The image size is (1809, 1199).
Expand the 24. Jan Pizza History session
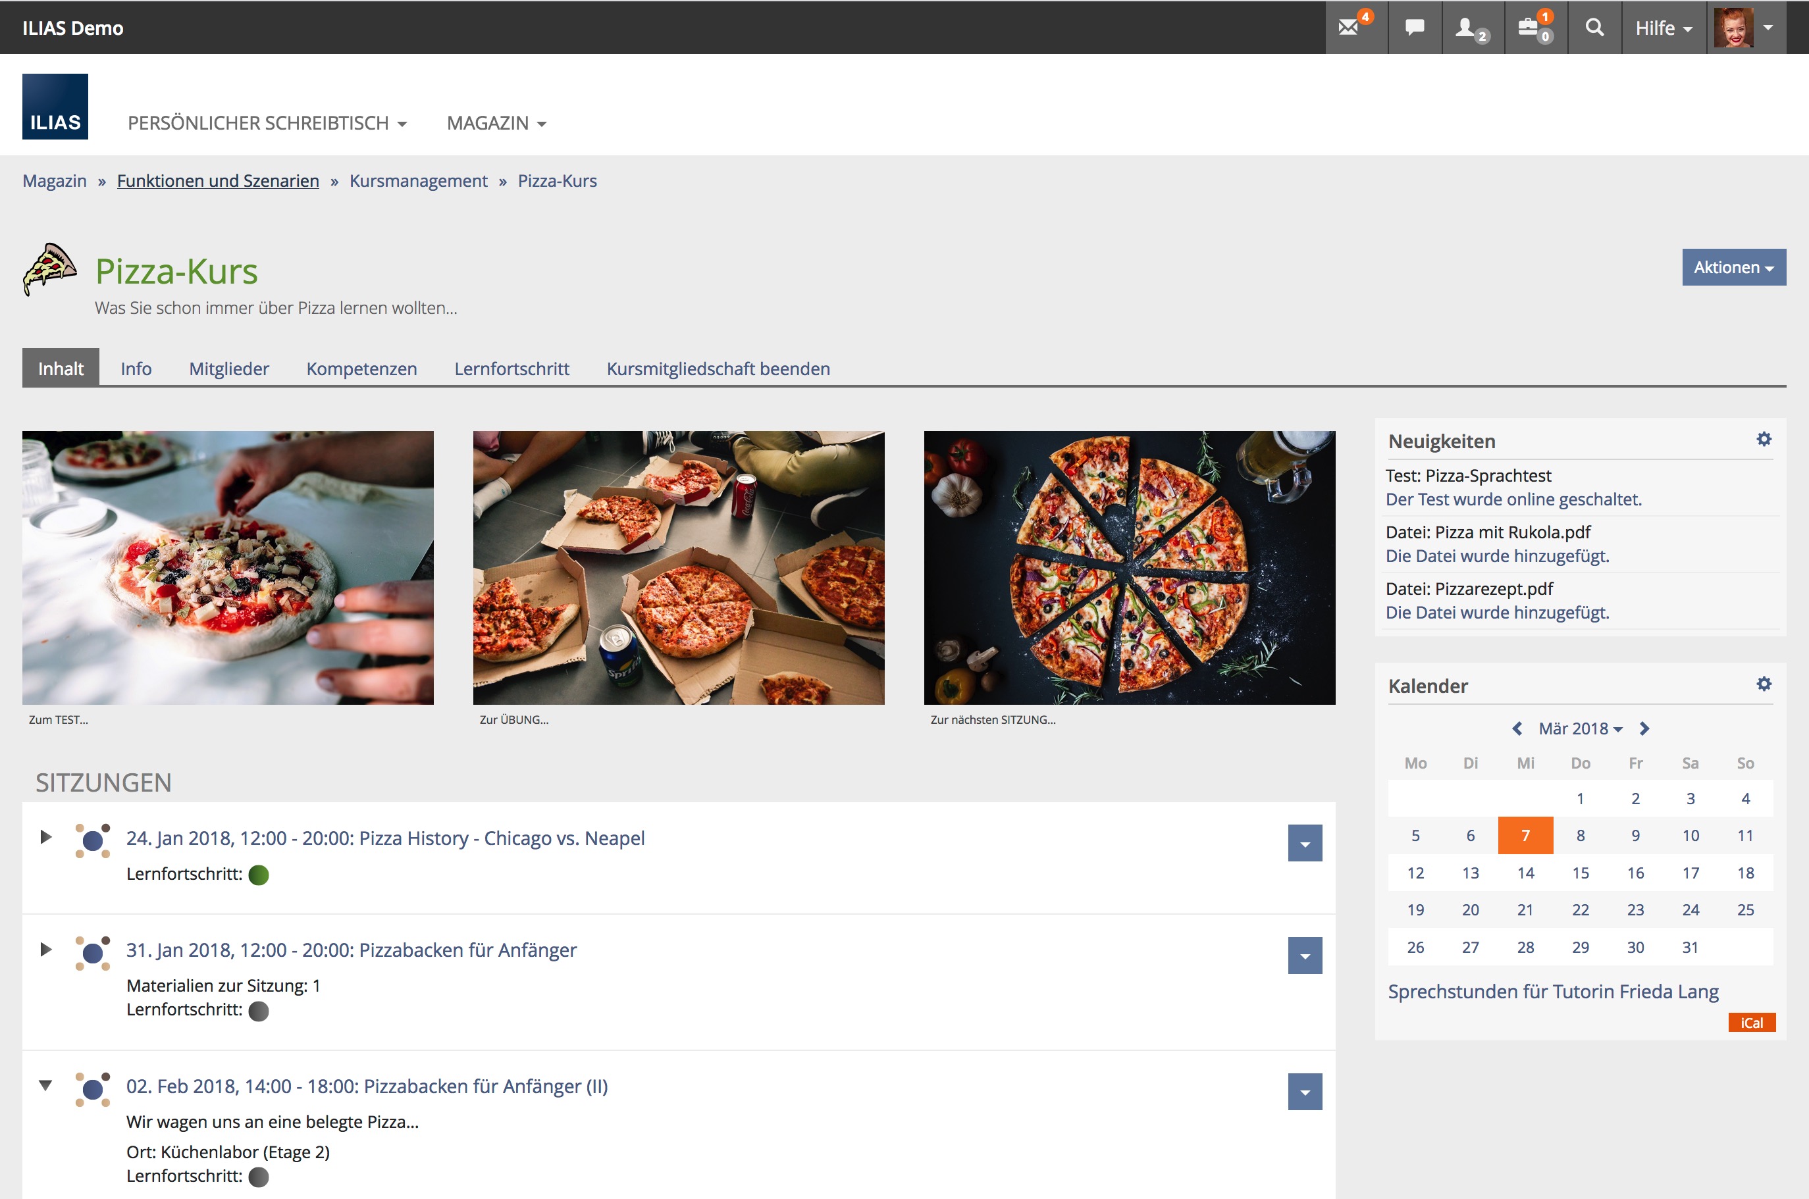[45, 836]
